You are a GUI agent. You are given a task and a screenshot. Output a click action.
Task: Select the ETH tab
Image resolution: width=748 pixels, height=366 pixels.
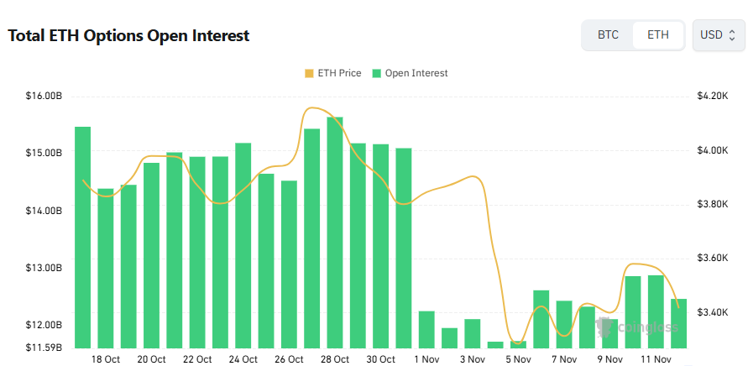pyautogui.click(x=658, y=35)
